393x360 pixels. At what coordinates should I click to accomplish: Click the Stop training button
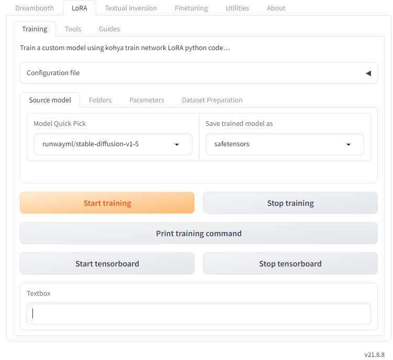(290, 203)
